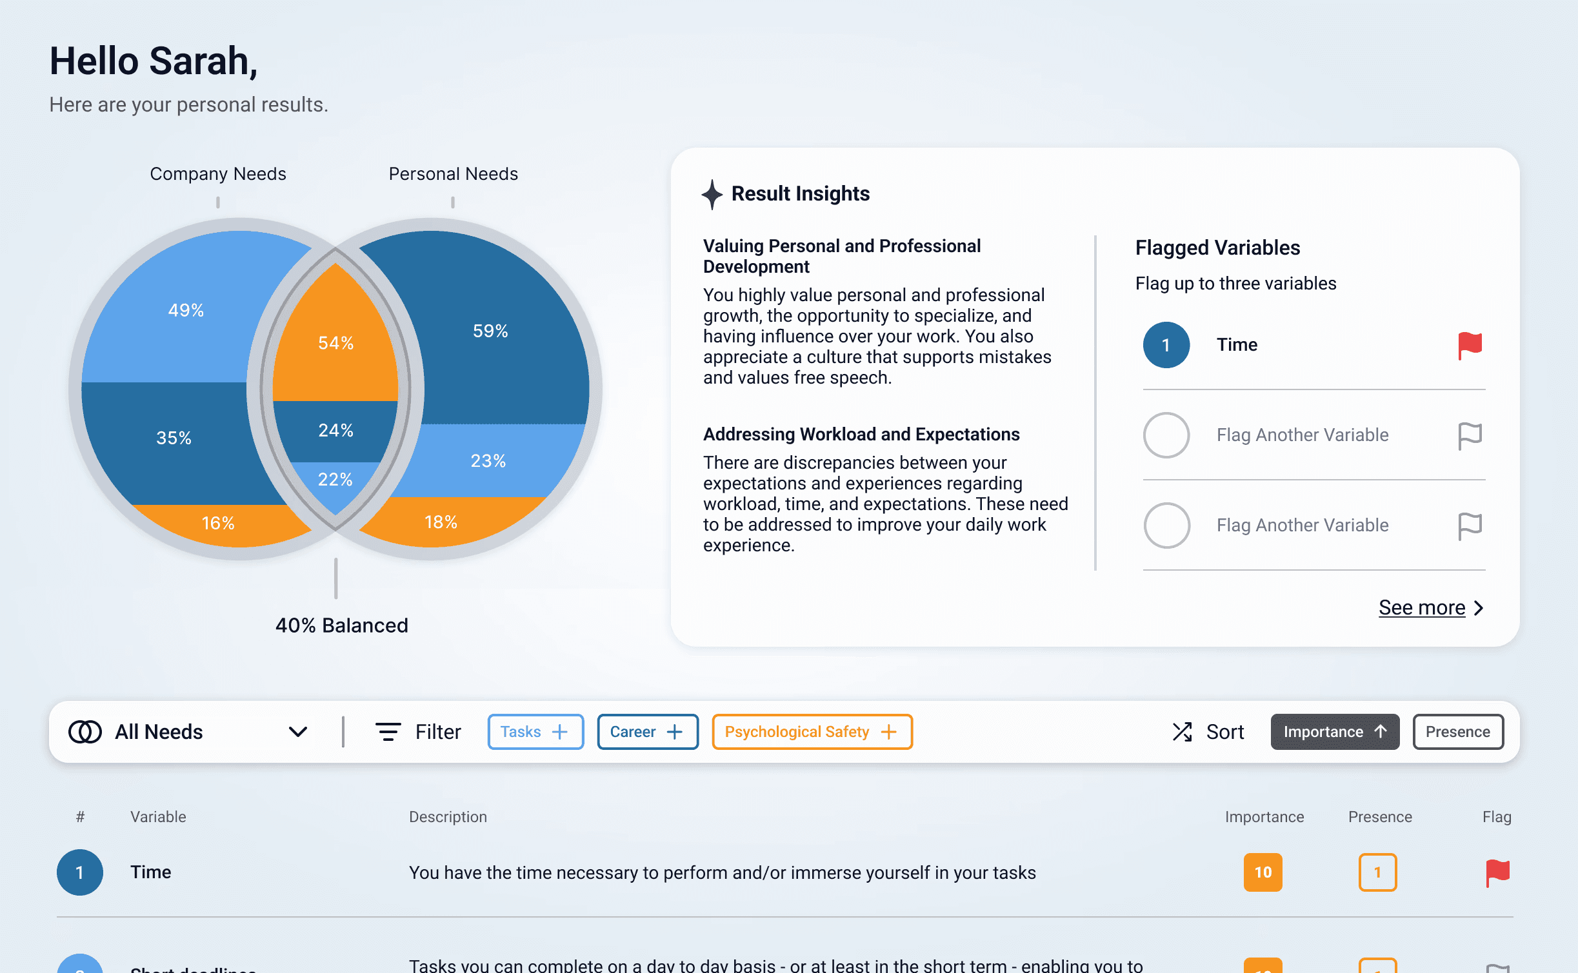Select the second empty Flag Another Variable circle

coord(1166,526)
